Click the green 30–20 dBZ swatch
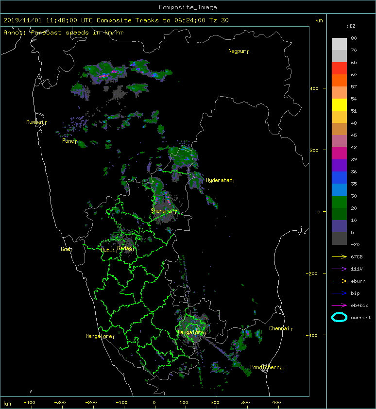Viewport: 376px width, 409px height. [x=339, y=202]
